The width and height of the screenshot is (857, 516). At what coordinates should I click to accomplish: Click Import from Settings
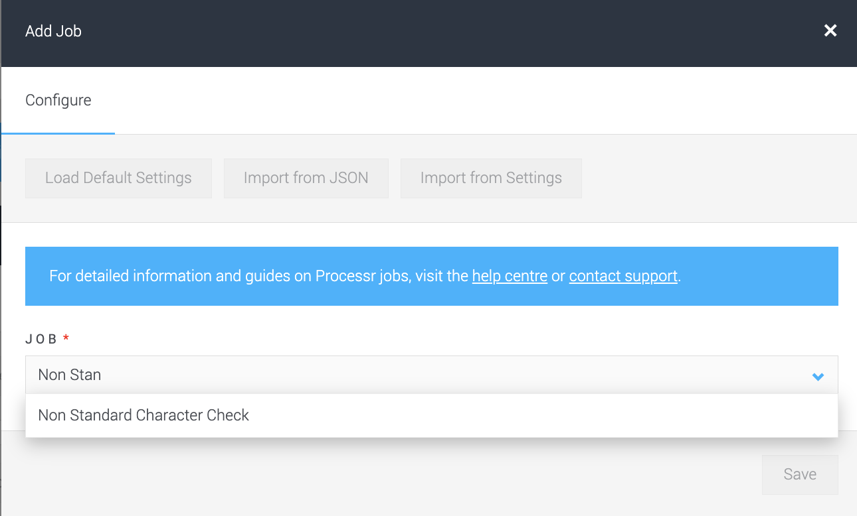coord(491,178)
